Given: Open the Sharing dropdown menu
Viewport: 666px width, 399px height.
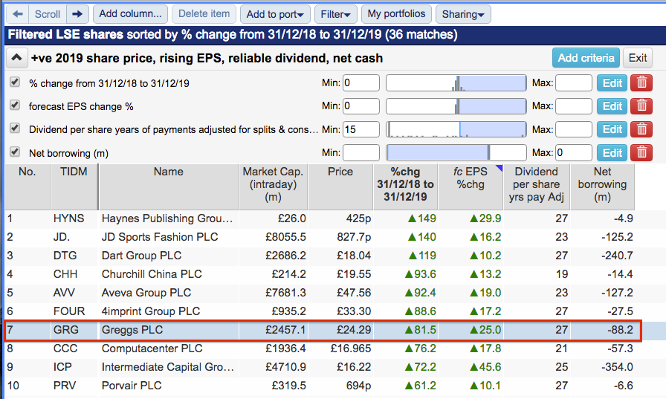Looking at the screenshot, I should coord(463,14).
